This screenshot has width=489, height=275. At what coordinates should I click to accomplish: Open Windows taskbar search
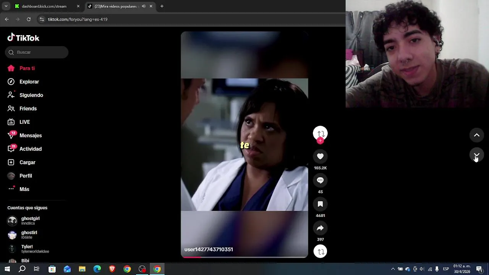22,269
